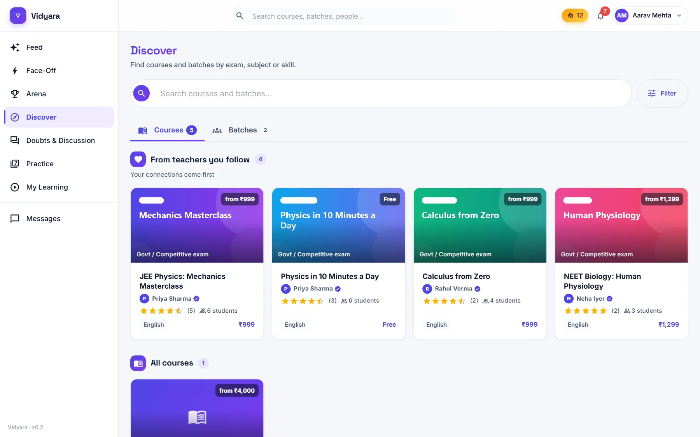
Task: Click Neha Iyer's verified badge
Action: (x=610, y=299)
